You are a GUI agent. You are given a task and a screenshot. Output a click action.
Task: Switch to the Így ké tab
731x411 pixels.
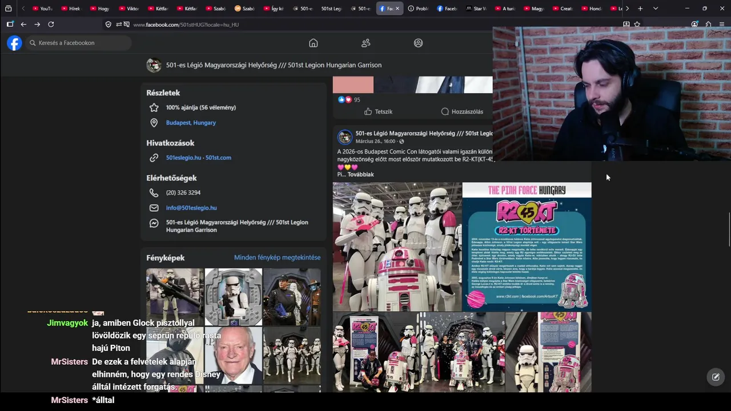coord(274,9)
